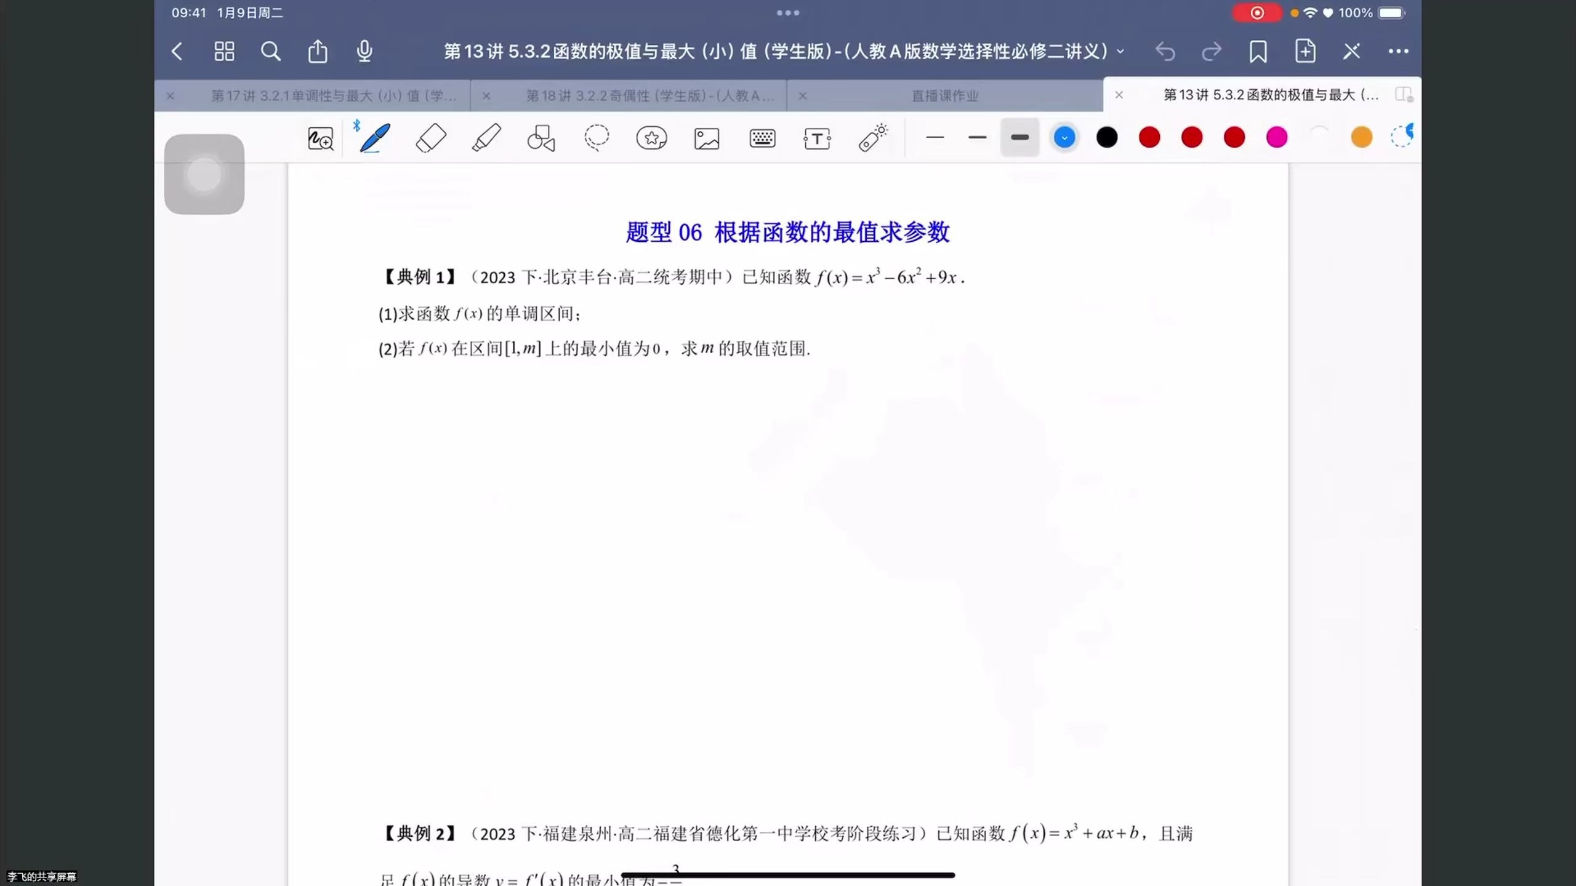Image resolution: width=1576 pixels, height=886 pixels.
Task: Switch to tab 直播课作业
Action: (945, 95)
